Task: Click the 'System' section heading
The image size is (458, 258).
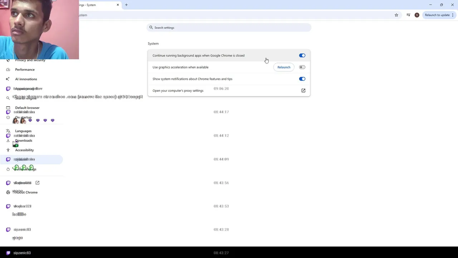Action: pos(153,43)
